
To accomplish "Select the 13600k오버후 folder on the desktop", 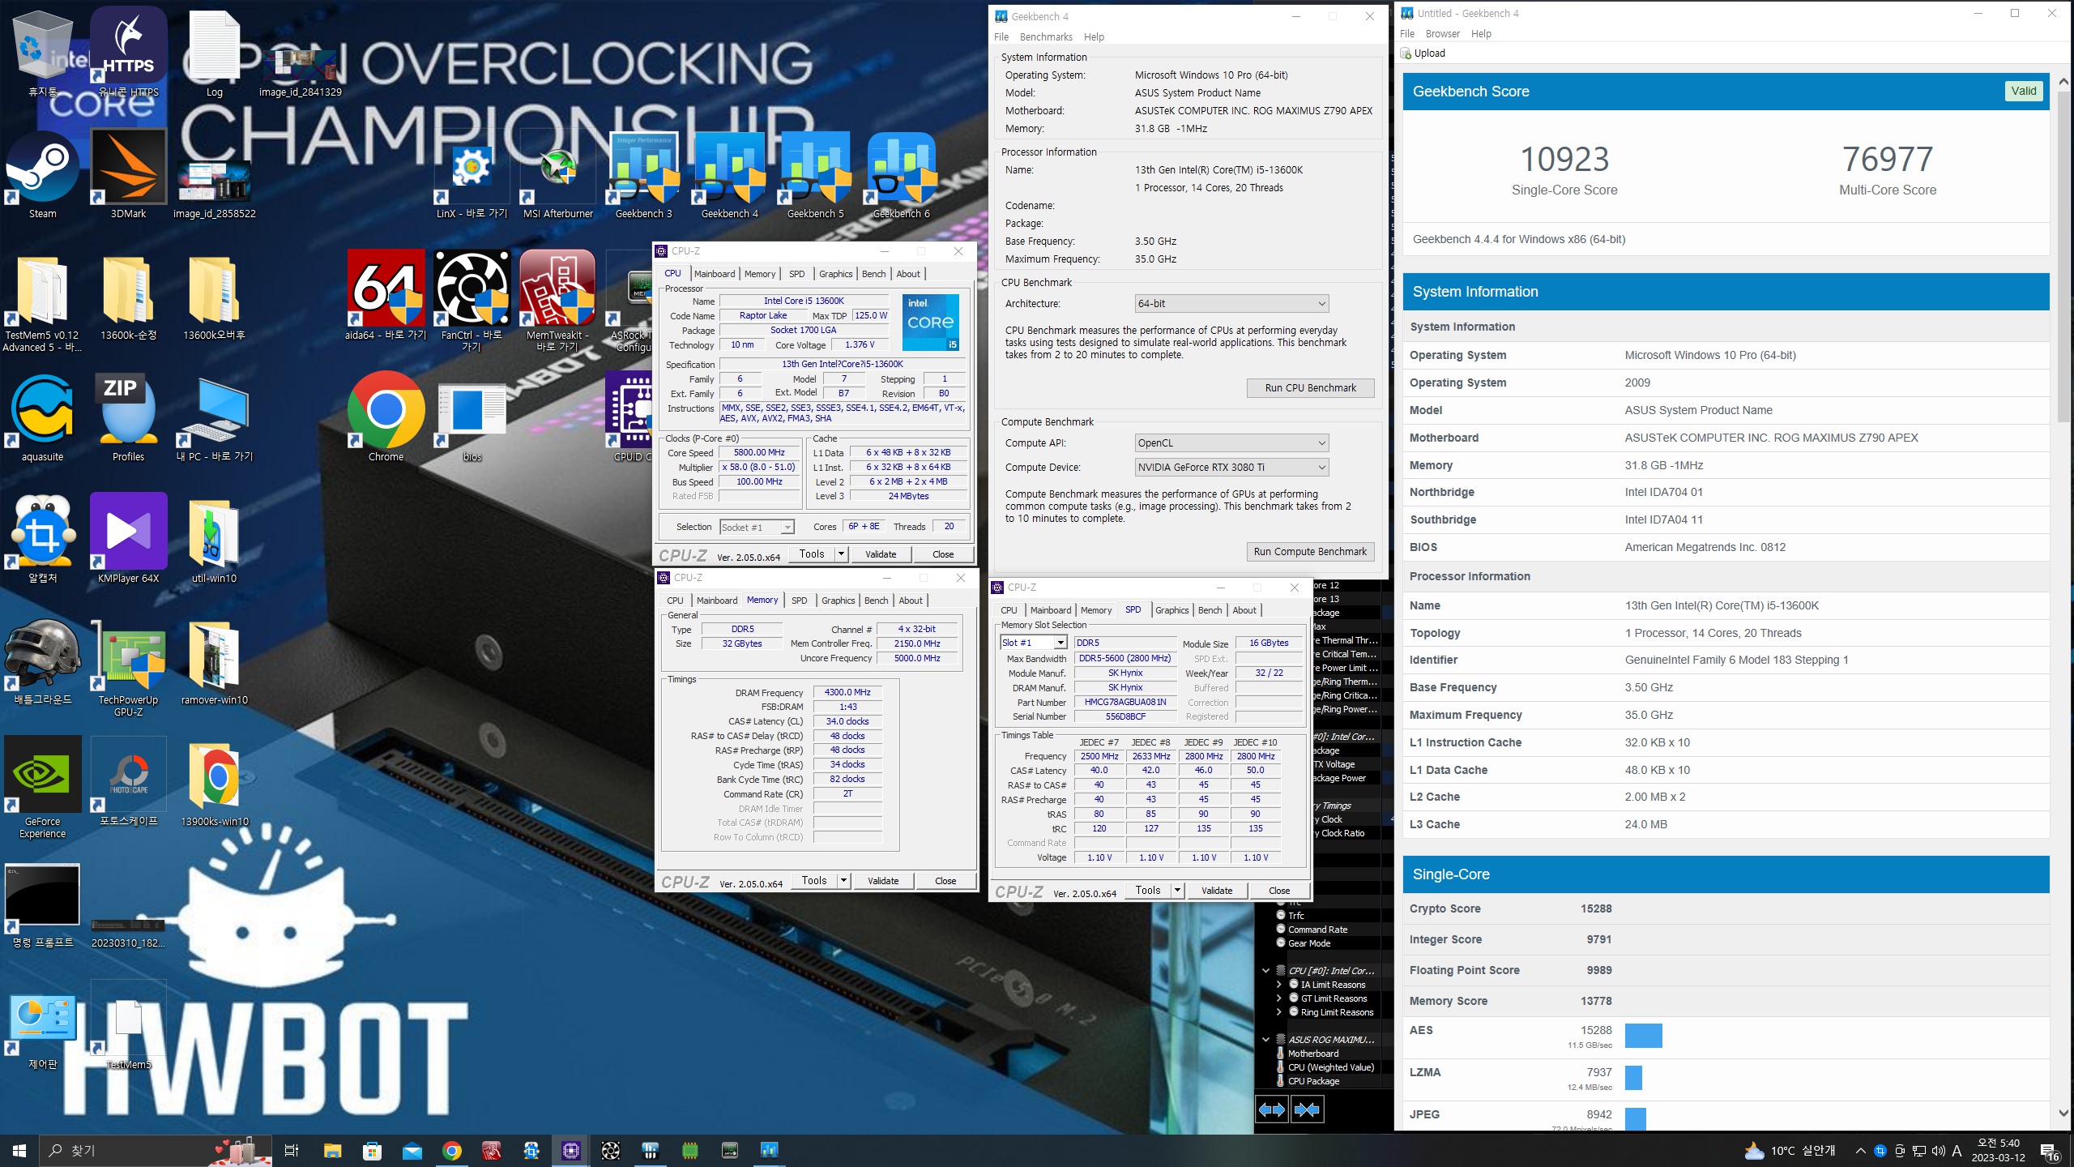I will pos(214,298).
